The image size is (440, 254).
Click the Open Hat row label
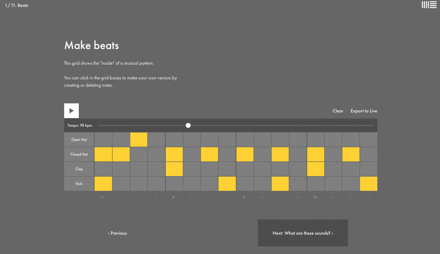pyautogui.click(x=79, y=140)
